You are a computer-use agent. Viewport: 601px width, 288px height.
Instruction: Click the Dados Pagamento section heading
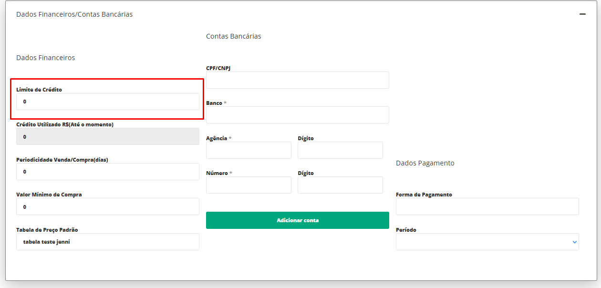pyautogui.click(x=425, y=163)
